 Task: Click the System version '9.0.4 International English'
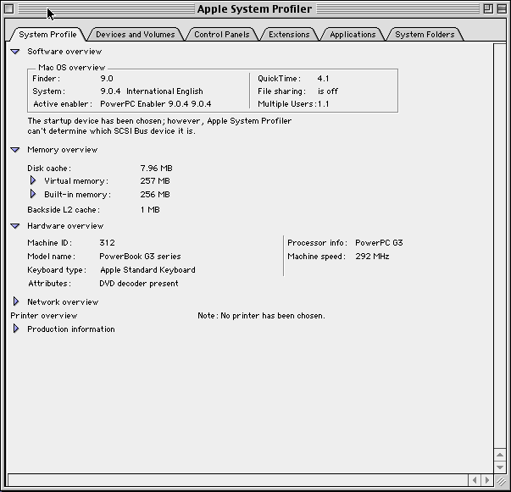tap(152, 91)
